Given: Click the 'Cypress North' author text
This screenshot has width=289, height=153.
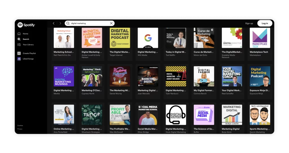Looking at the screenshot, I should pyautogui.click(x=88, y=94).
